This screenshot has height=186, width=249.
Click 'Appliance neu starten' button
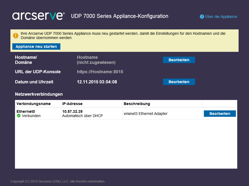(x=36, y=46)
